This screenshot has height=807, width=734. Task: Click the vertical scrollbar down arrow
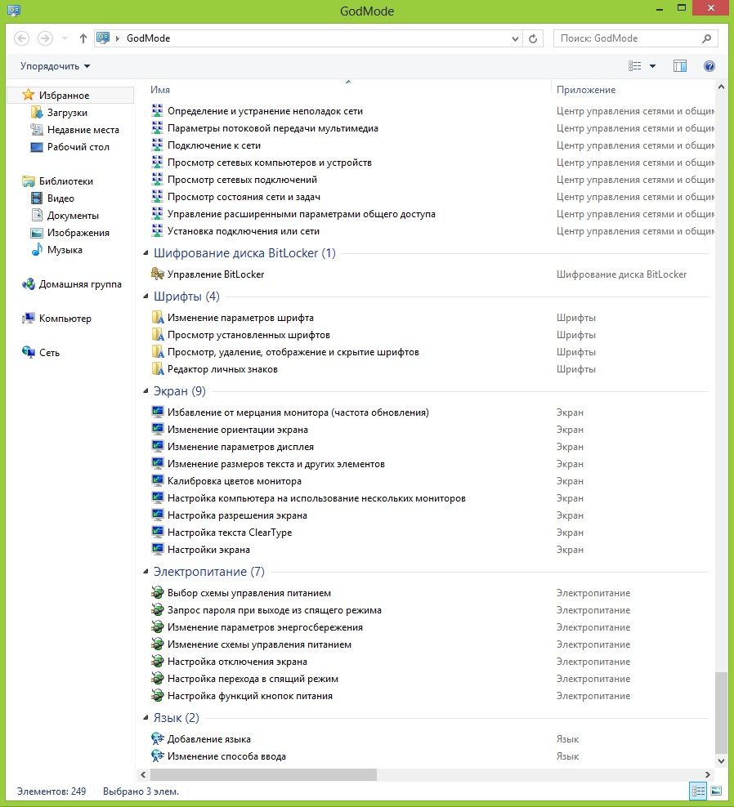click(x=721, y=760)
